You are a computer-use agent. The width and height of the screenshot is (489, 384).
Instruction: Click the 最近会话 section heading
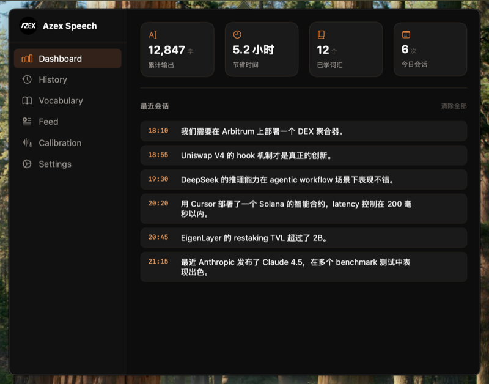(x=155, y=106)
